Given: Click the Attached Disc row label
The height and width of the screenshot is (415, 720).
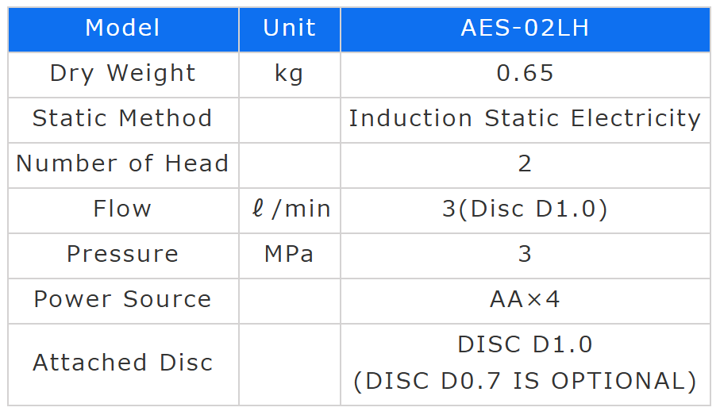Looking at the screenshot, I should [123, 363].
